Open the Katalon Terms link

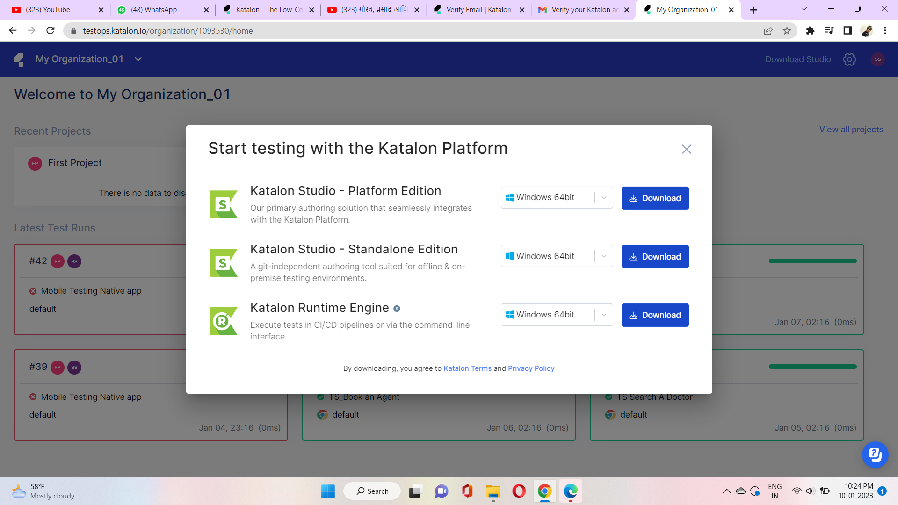tap(467, 368)
